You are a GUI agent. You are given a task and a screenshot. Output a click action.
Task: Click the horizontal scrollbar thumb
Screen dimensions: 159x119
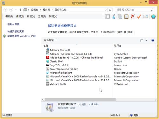click(x=80, y=100)
